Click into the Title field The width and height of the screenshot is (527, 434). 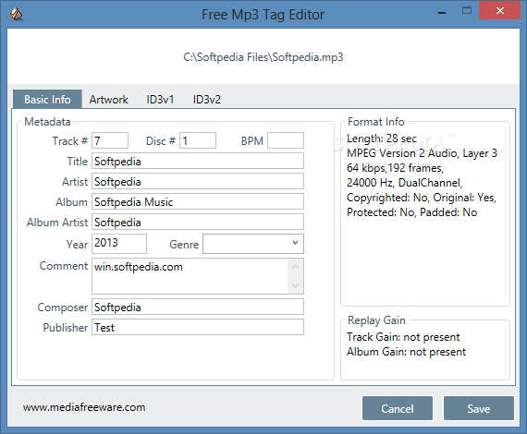[x=198, y=161]
